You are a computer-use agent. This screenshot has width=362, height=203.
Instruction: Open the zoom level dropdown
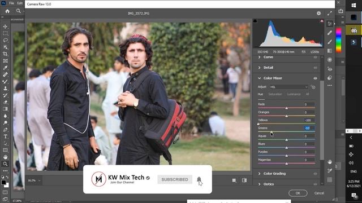(x=34, y=180)
